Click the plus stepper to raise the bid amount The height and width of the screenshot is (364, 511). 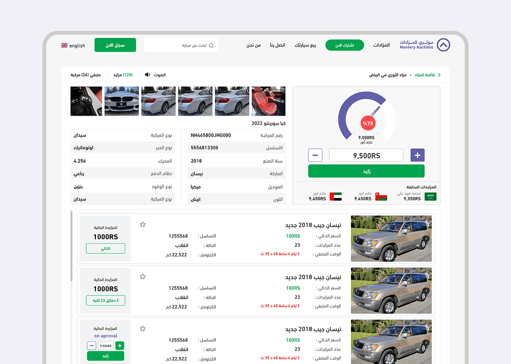(x=417, y=155)
